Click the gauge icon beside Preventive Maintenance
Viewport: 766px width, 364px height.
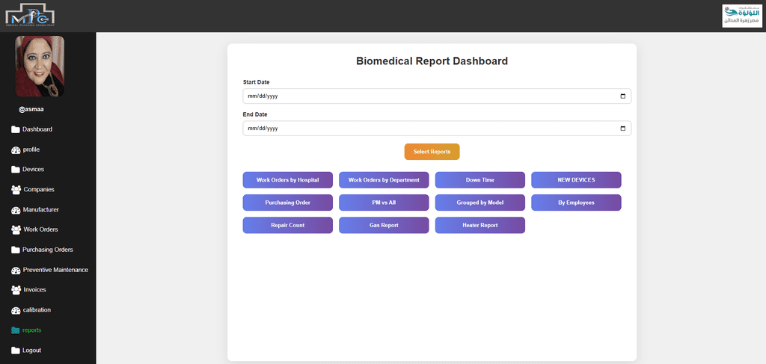tap(16, 270)
